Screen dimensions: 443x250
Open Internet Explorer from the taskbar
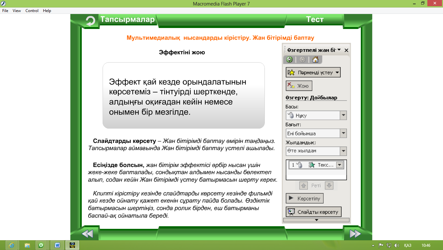pyautogui.click(x=12, y=245)
